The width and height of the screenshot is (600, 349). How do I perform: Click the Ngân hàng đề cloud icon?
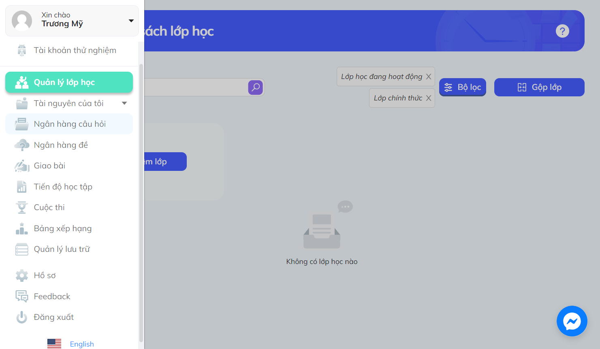[22, 145]
